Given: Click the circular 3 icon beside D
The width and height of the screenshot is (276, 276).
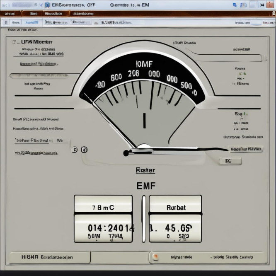Looking at the screenshot, I should 85,150.
